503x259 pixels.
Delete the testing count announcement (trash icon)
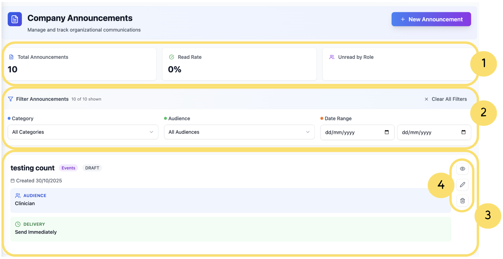tap(462, 200)
